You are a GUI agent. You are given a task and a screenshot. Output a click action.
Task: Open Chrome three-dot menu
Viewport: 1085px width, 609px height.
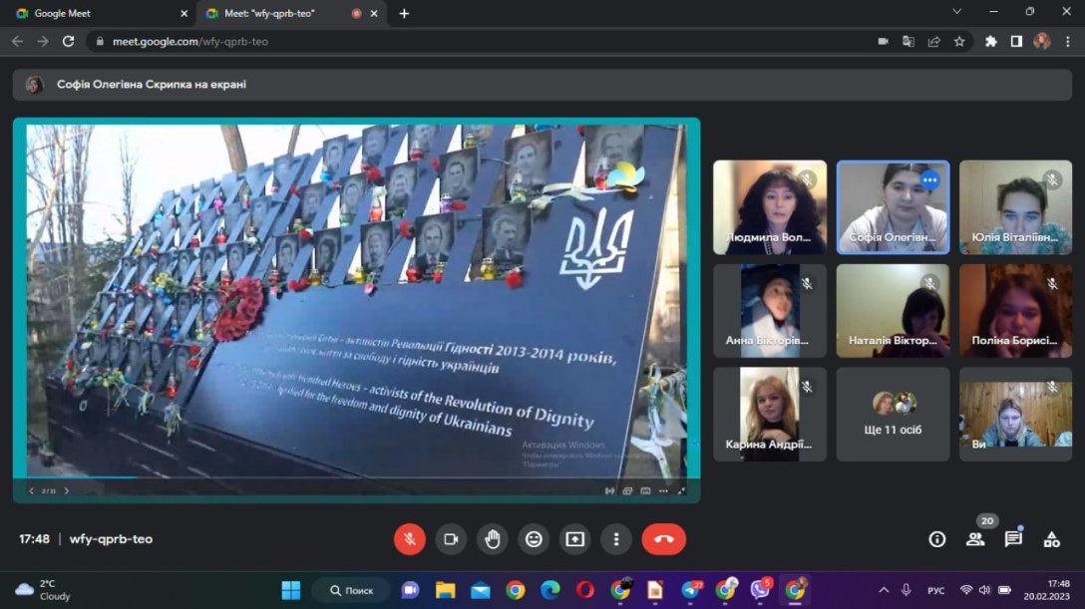coord(1068,42)
